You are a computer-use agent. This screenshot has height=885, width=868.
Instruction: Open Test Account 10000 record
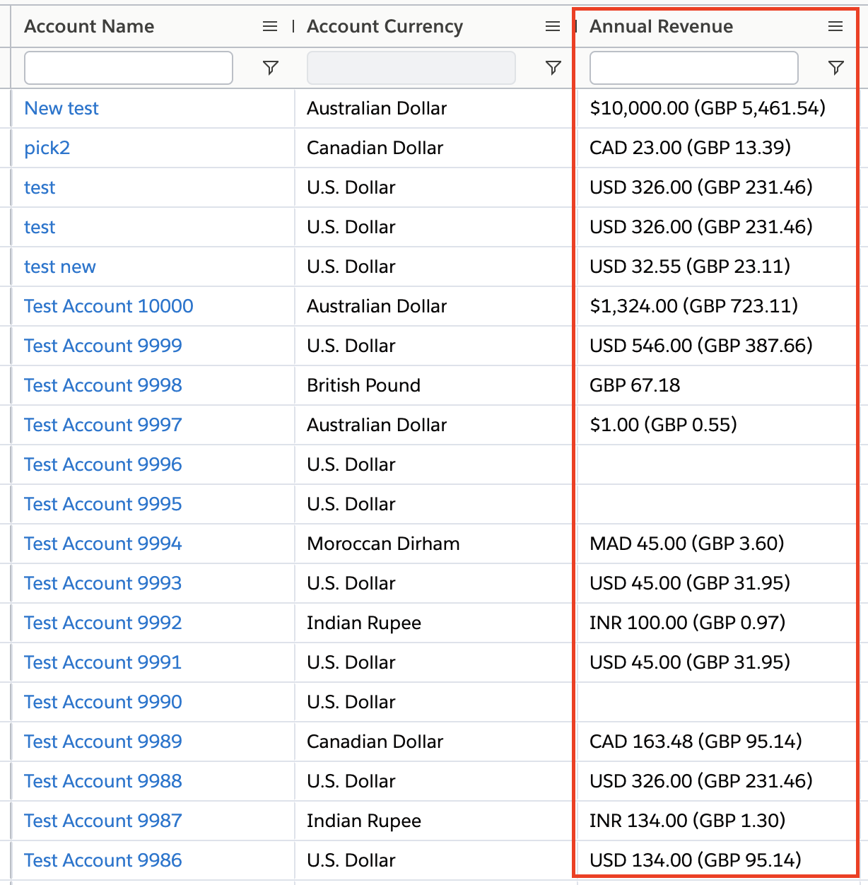pos(109,306)
